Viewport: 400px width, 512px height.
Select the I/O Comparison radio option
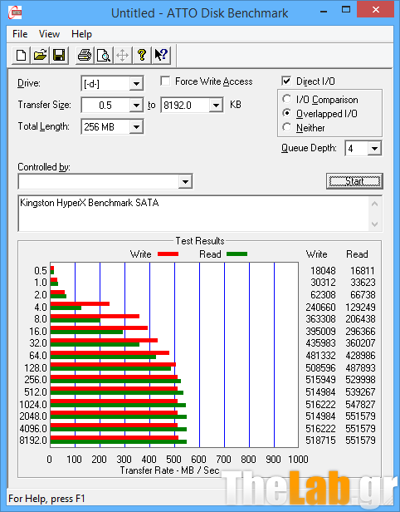[x=286, y=99]
